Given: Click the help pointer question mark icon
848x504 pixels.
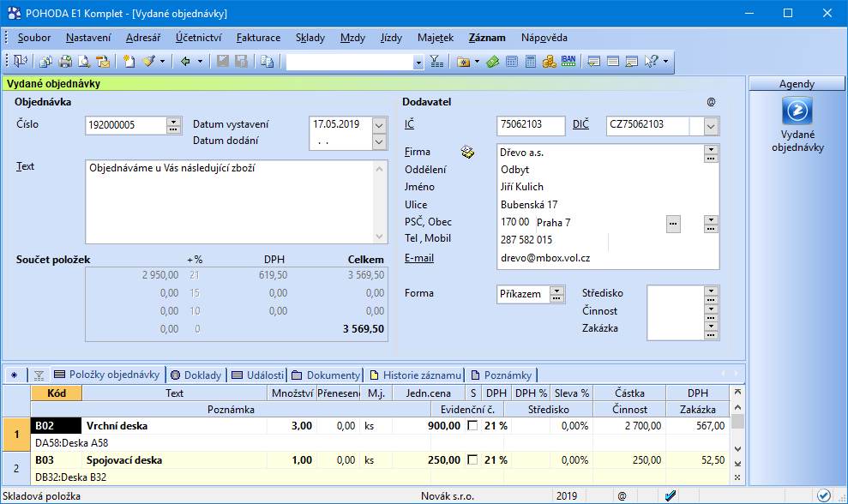Looking at the screenshot, I should (651, 62).
